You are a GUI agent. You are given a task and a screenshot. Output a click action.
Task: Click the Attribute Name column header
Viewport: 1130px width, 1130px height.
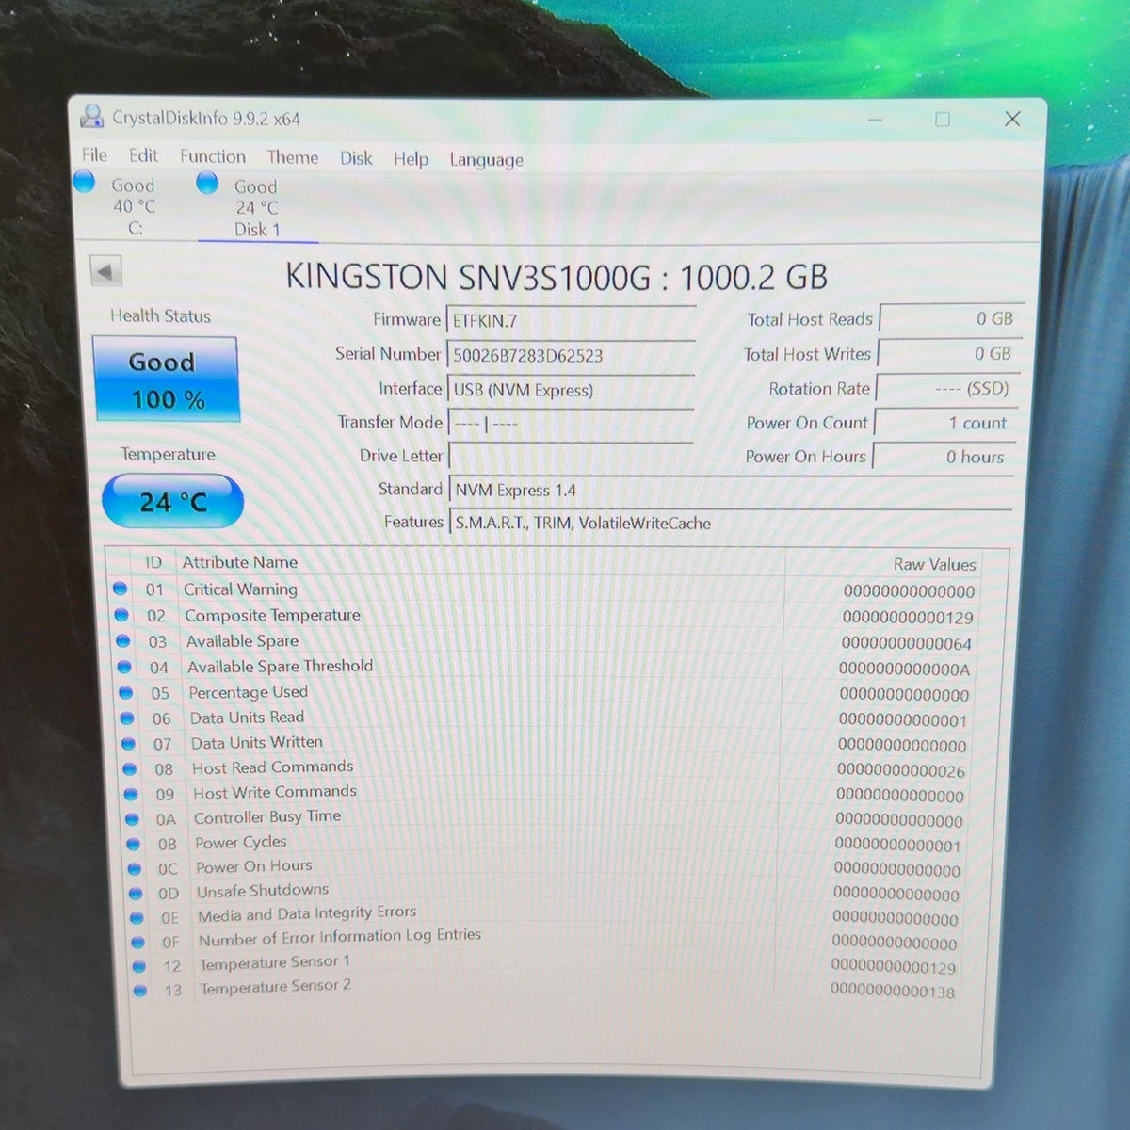(x=240, y=562)
